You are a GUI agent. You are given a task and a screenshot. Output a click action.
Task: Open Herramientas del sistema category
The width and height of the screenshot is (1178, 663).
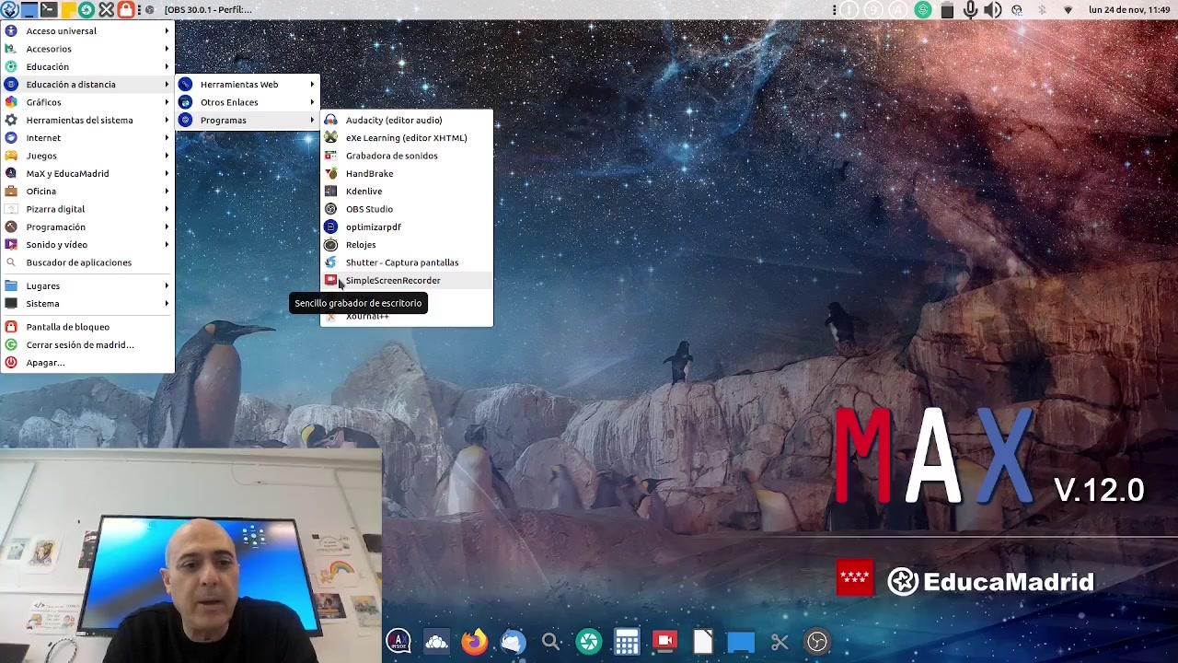[87, 120]
